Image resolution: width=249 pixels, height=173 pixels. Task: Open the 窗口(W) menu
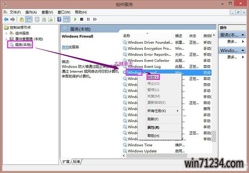64,12
